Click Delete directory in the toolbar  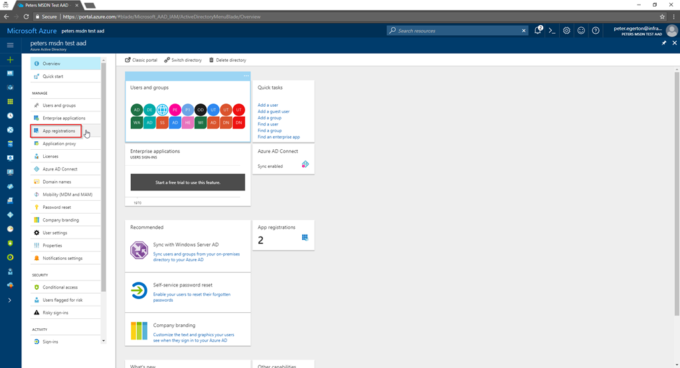(227, 60)
